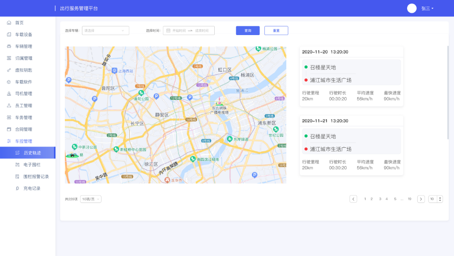The height and width of the screenshot is (256, 454).
Task: Click the 员工管理 person icon
Action: pos(9,105)
